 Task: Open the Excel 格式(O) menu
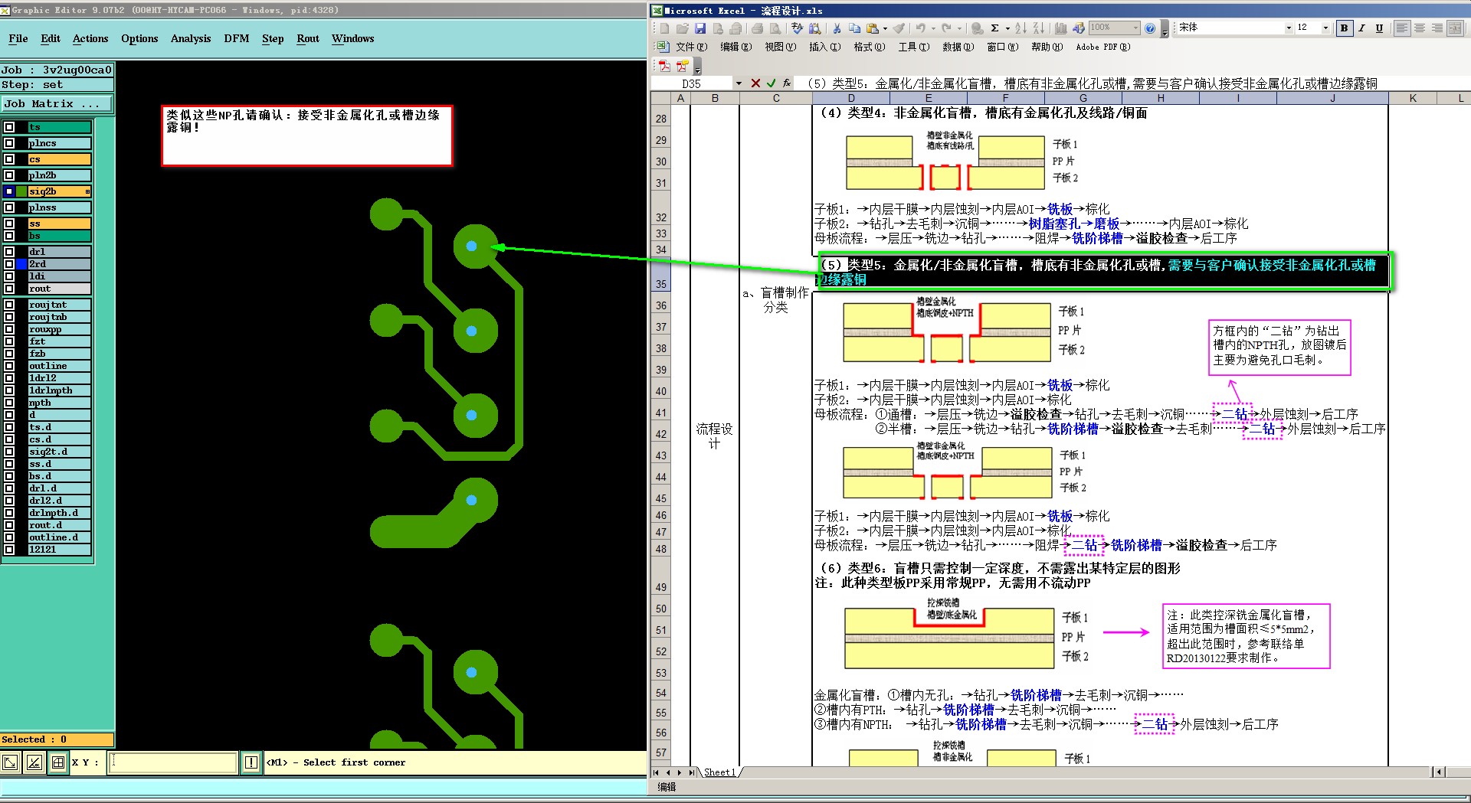pos(869,47)
